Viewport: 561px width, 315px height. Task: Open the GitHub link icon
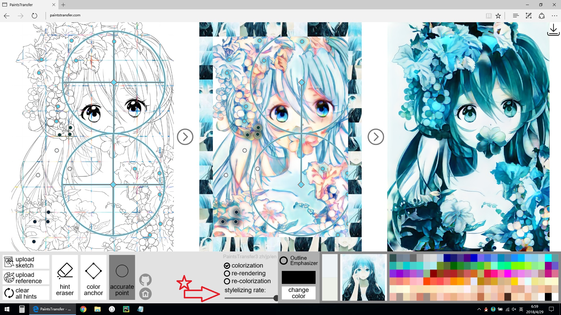coord(145,280)
